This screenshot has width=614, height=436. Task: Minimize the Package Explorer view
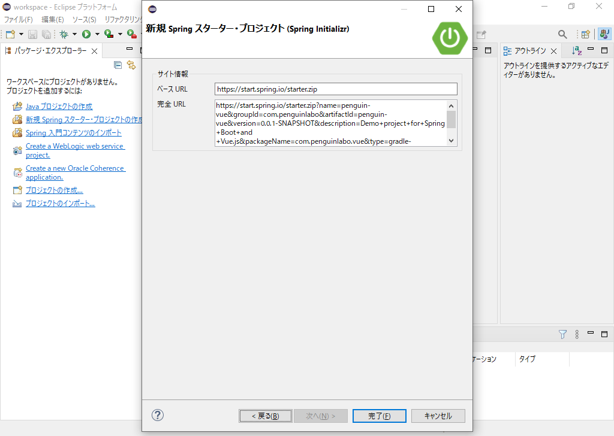click(130, 49)
